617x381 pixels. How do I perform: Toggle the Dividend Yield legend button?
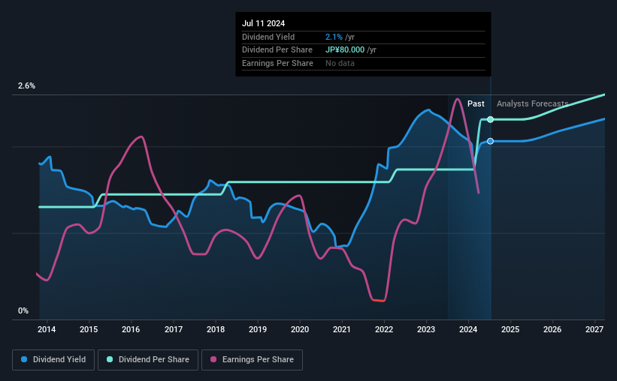(53, 360)
